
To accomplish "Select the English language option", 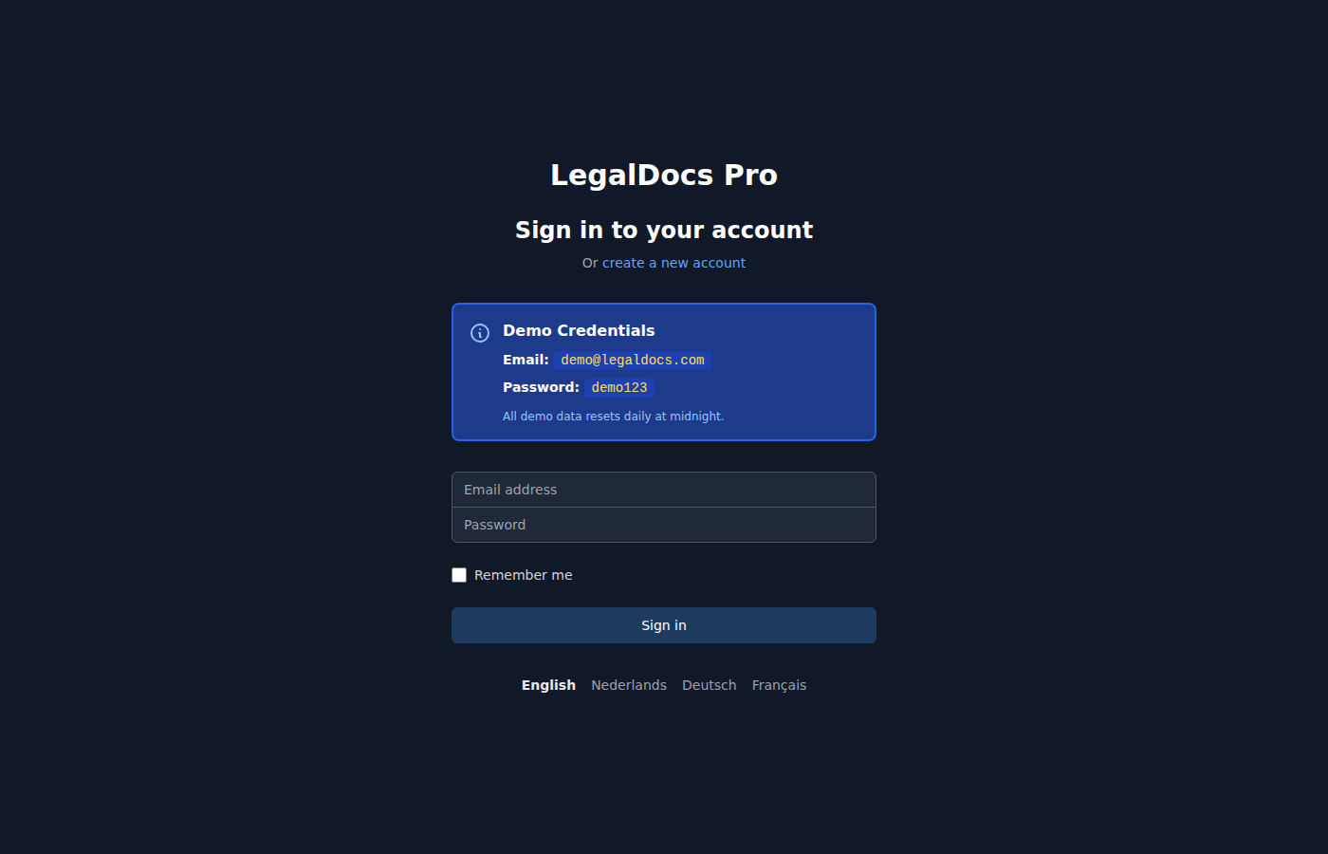I will [x=548, y=684].
